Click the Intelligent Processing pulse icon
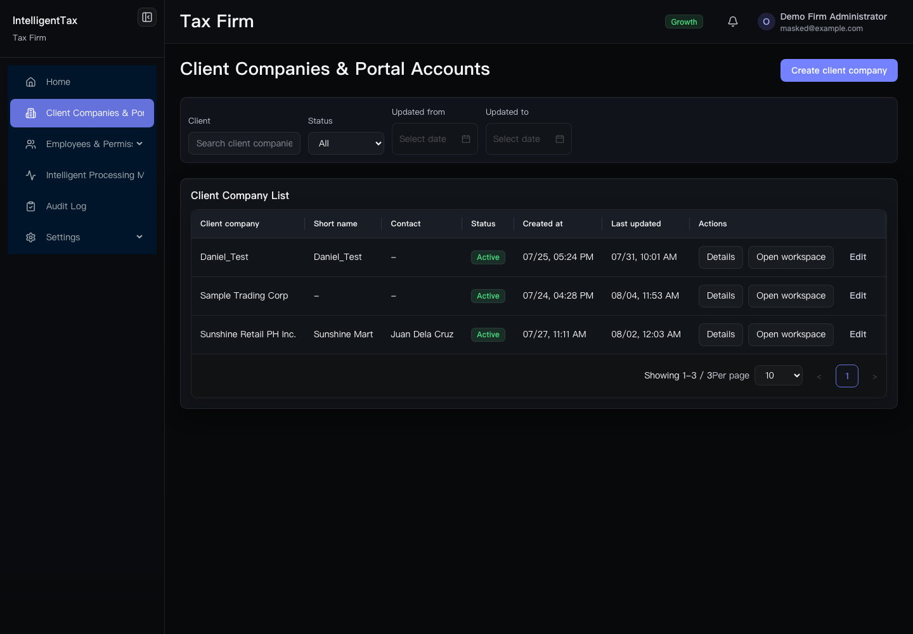Viewport: 913px width, 634px height. [30, 175]
